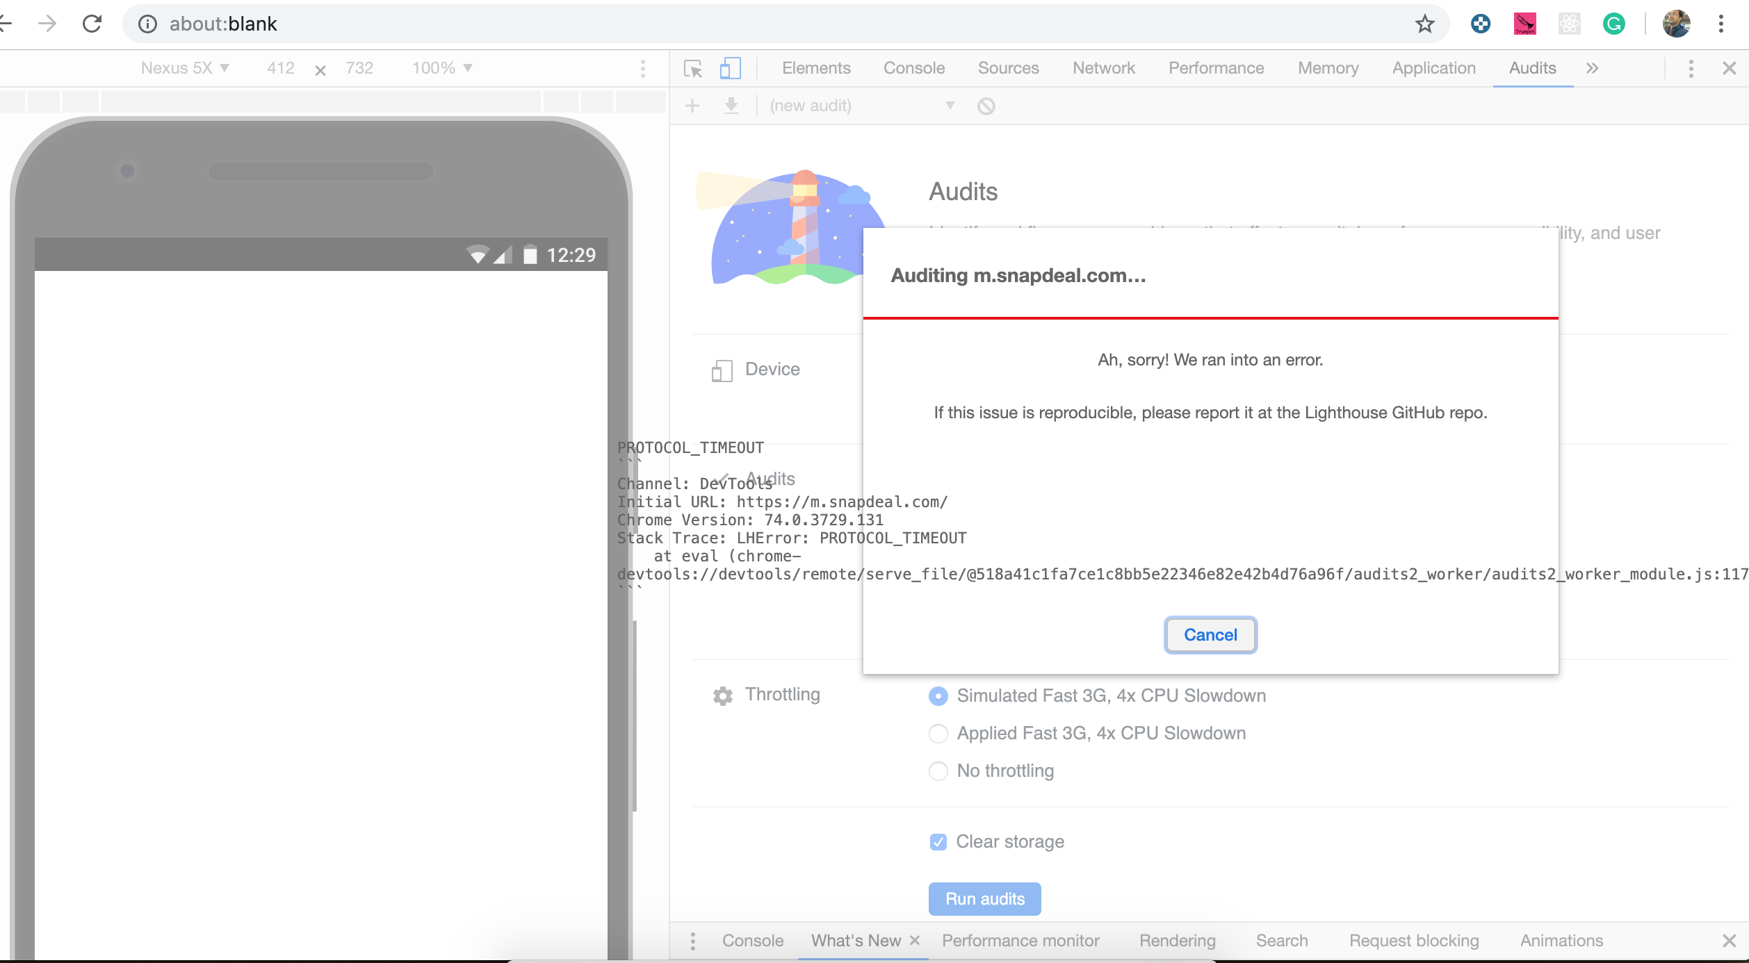Click the Auditing m.snapdeal.com… heading

(x=1018, y=276)
